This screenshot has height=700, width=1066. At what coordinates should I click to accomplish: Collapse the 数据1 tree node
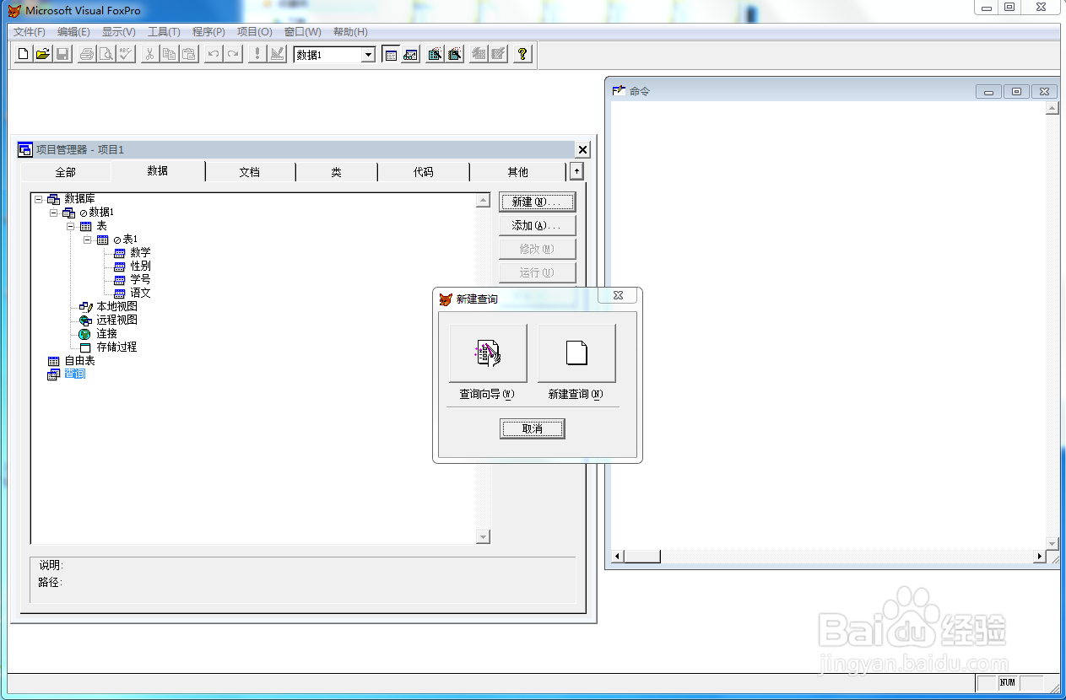coord(54,213)
